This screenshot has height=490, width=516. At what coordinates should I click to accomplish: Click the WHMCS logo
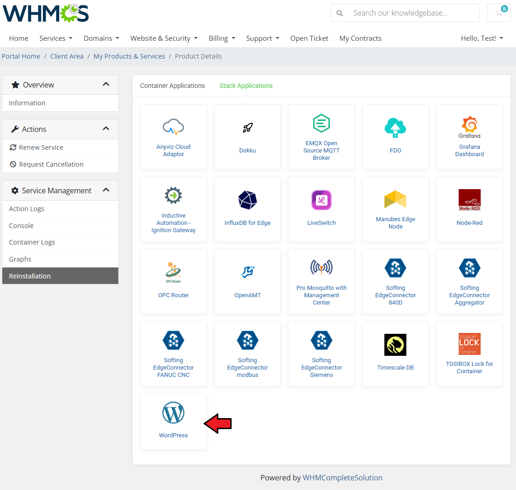click(46, 13)
